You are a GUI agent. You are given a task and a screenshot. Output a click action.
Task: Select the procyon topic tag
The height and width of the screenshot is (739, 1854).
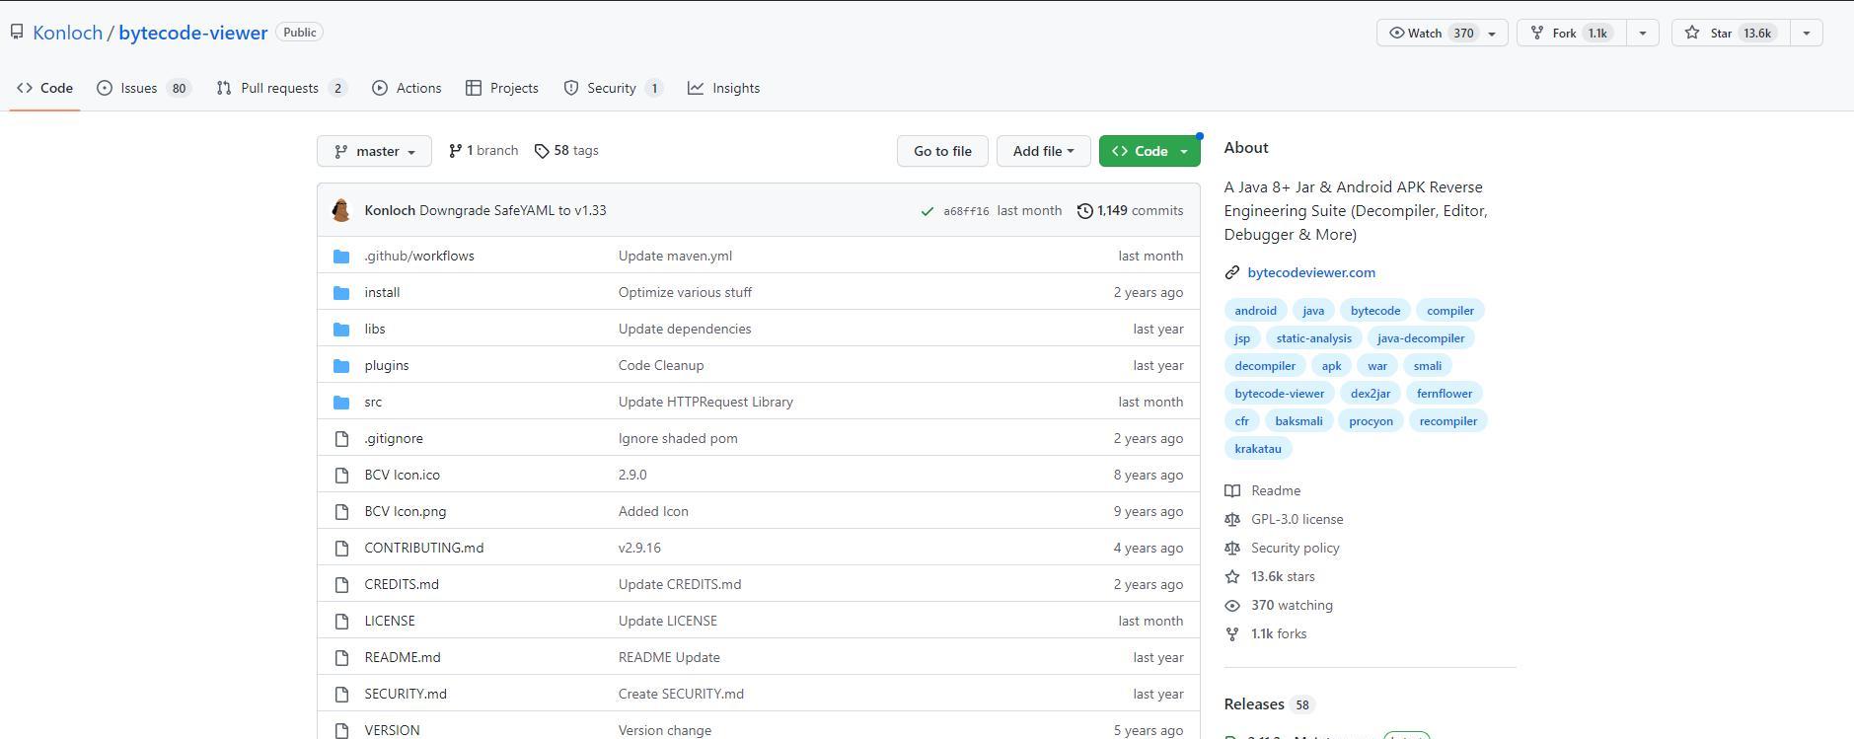coord(1371,421)
